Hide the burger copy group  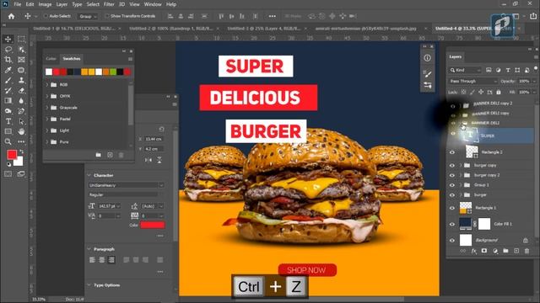(452, 166)
